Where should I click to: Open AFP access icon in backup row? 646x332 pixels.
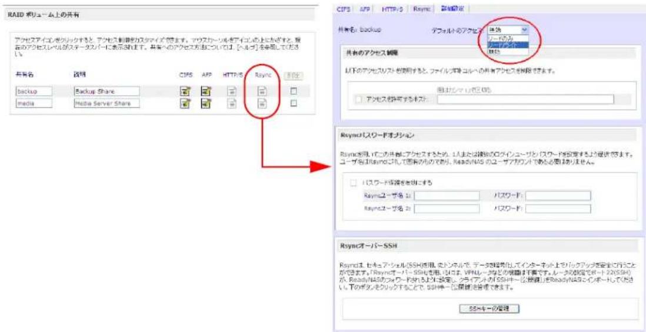tap(205, 91)
